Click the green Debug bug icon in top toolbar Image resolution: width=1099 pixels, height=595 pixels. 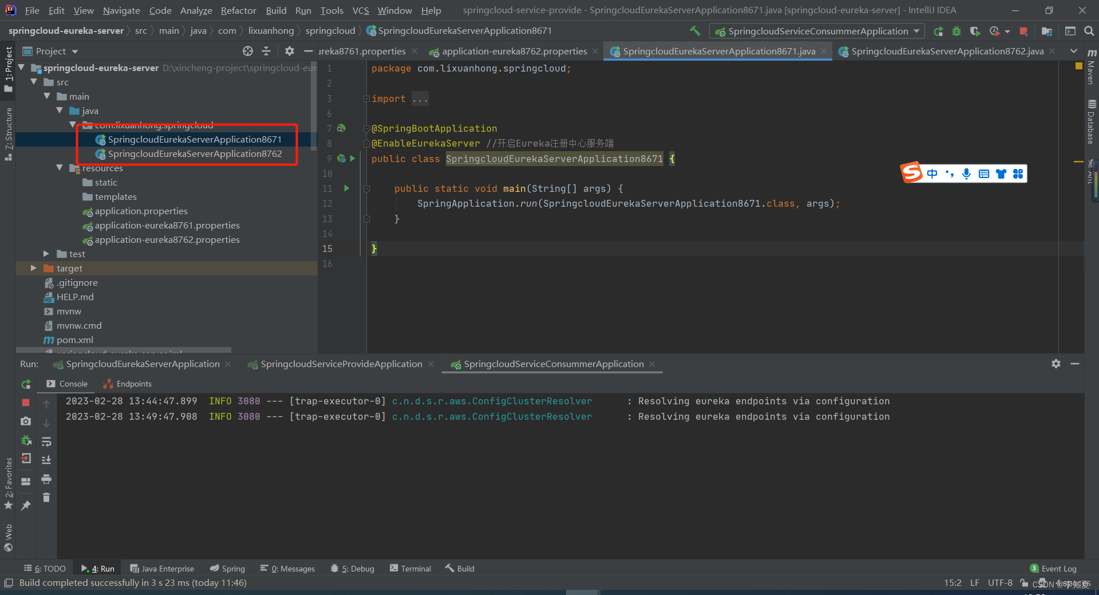pos(956,31)
